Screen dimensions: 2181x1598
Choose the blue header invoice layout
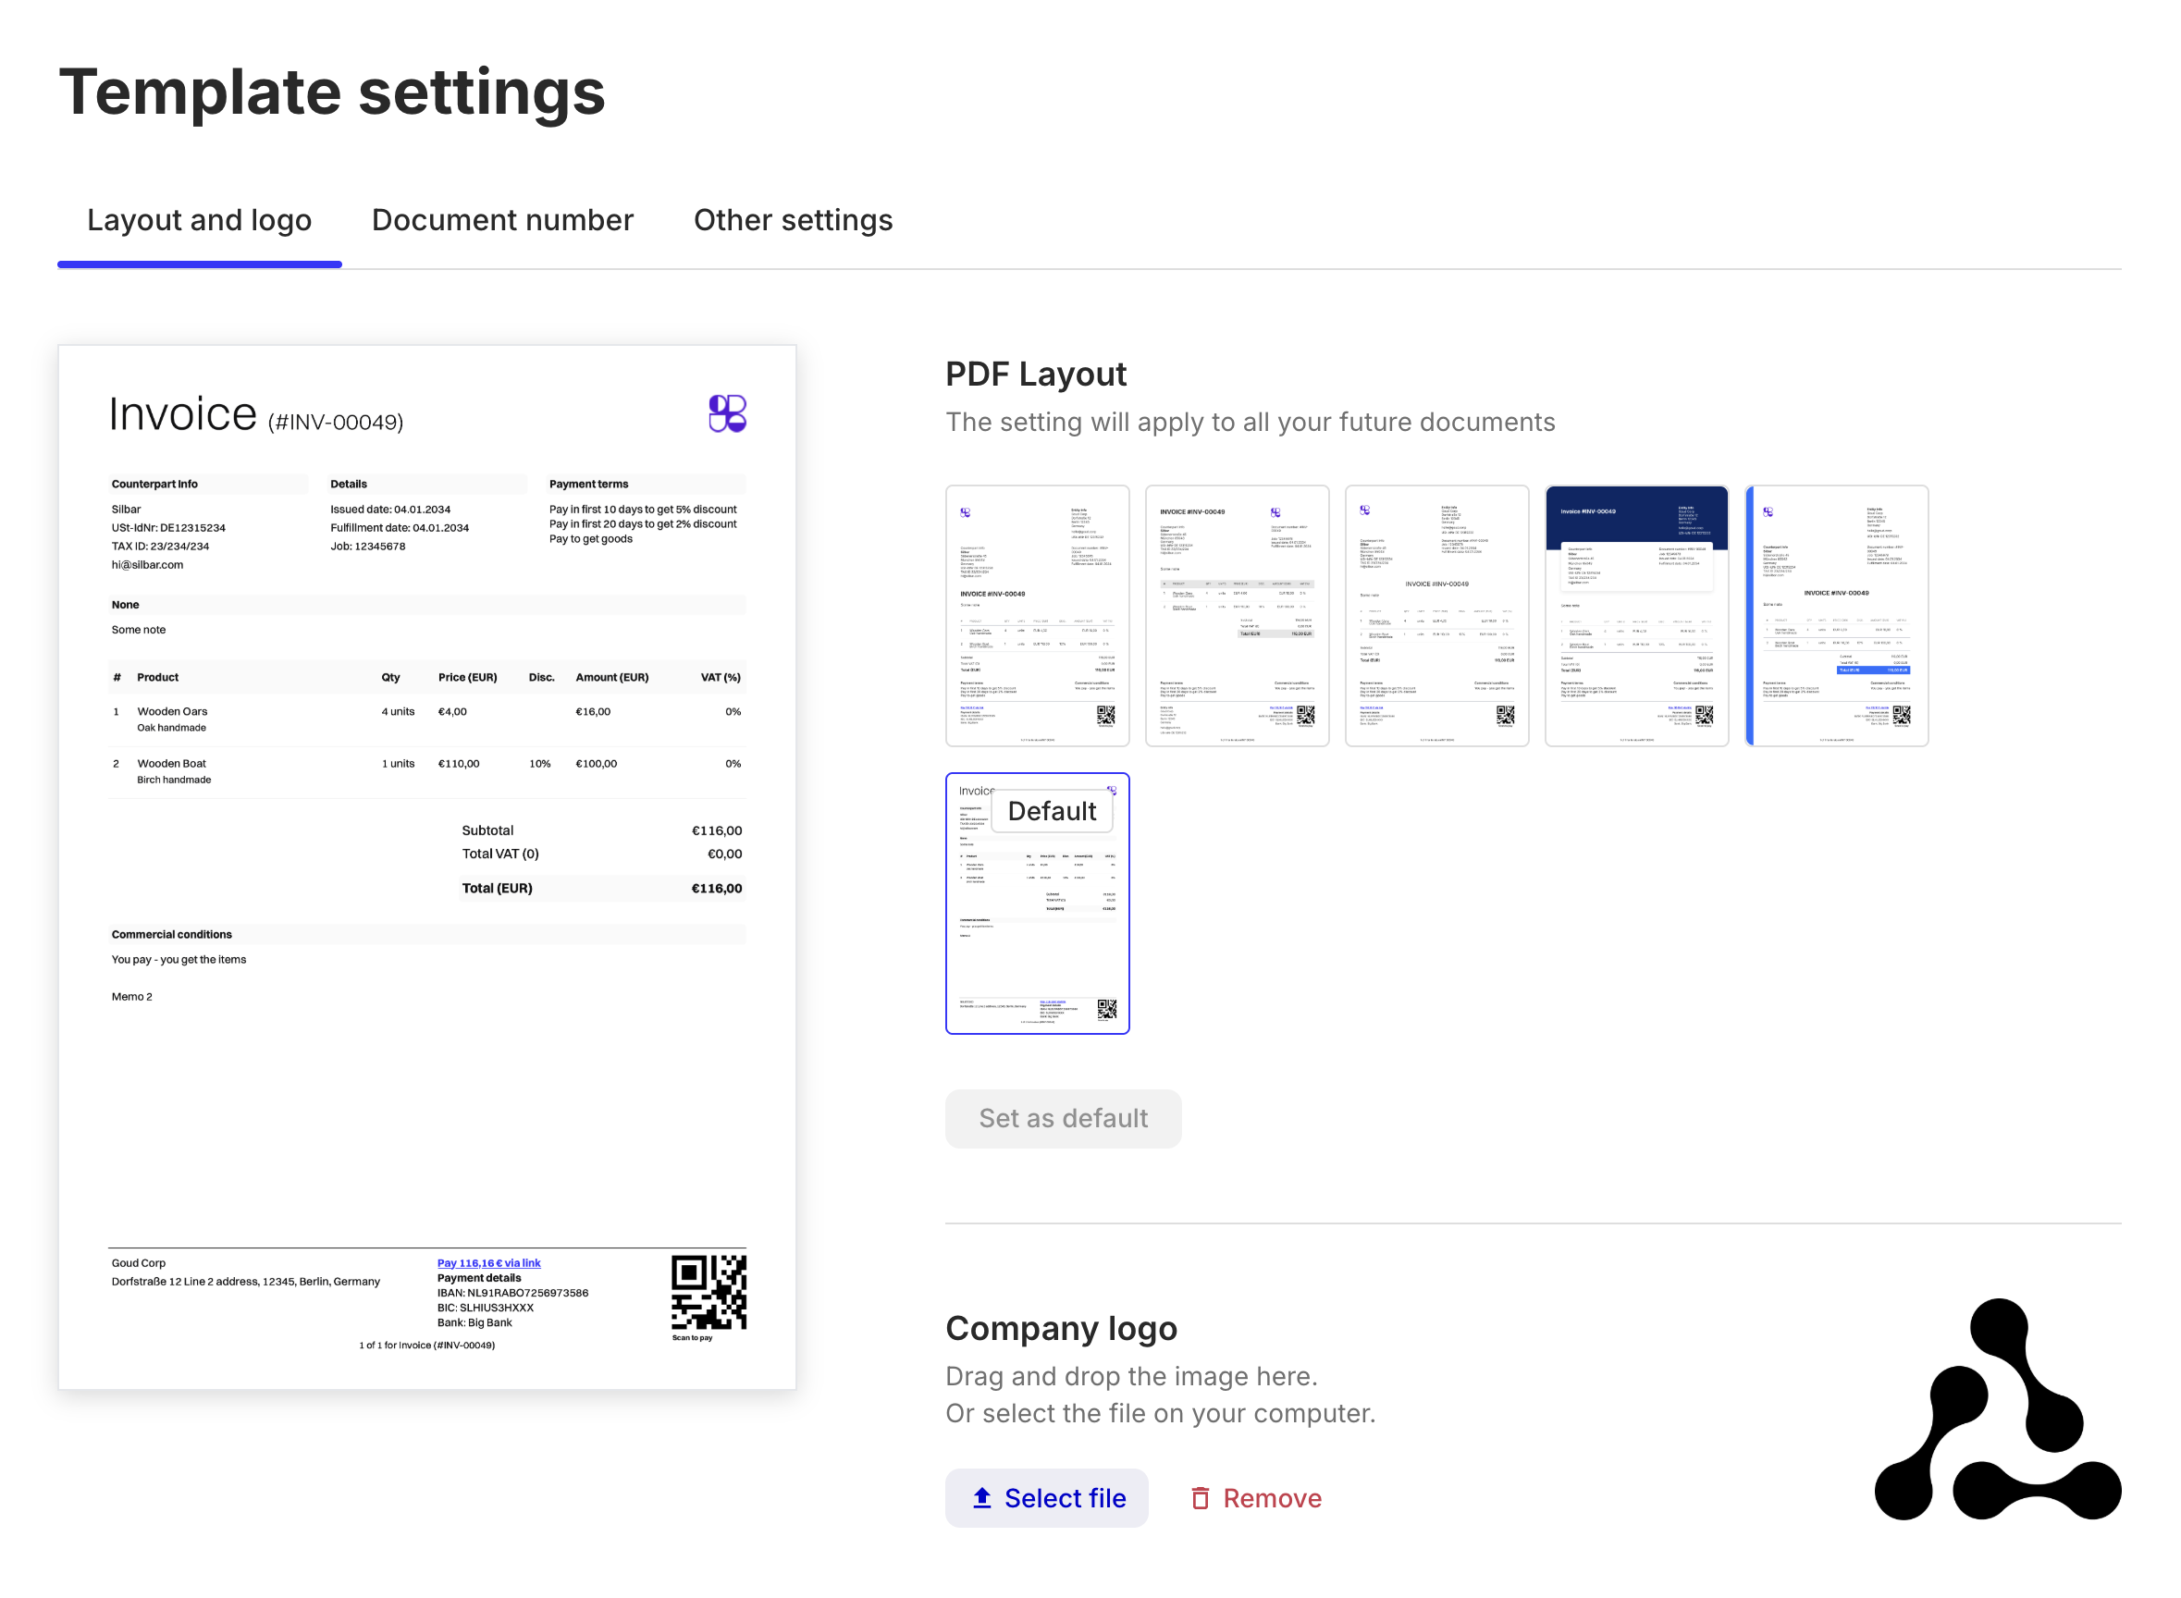(x=1636, y=616)
